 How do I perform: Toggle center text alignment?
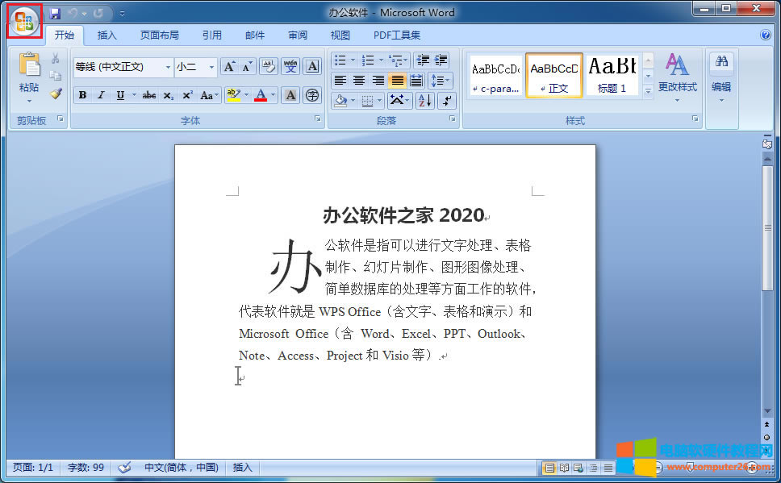(360, 80)
